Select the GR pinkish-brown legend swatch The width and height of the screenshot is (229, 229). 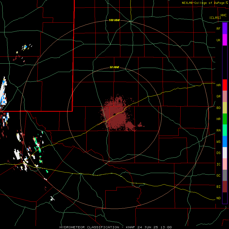(x=225, y=96)
